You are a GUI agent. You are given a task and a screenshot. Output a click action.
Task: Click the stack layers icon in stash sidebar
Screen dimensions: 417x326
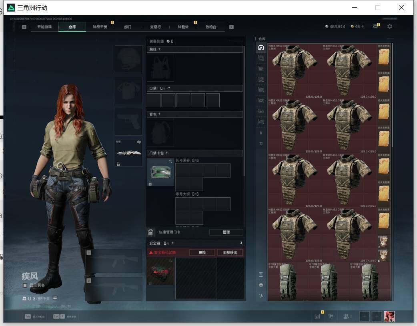[x=261, y=285]
